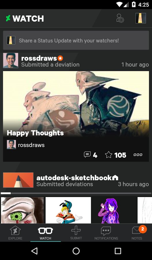Open the Happy Thoughts artwork image

tap(76, 104)
